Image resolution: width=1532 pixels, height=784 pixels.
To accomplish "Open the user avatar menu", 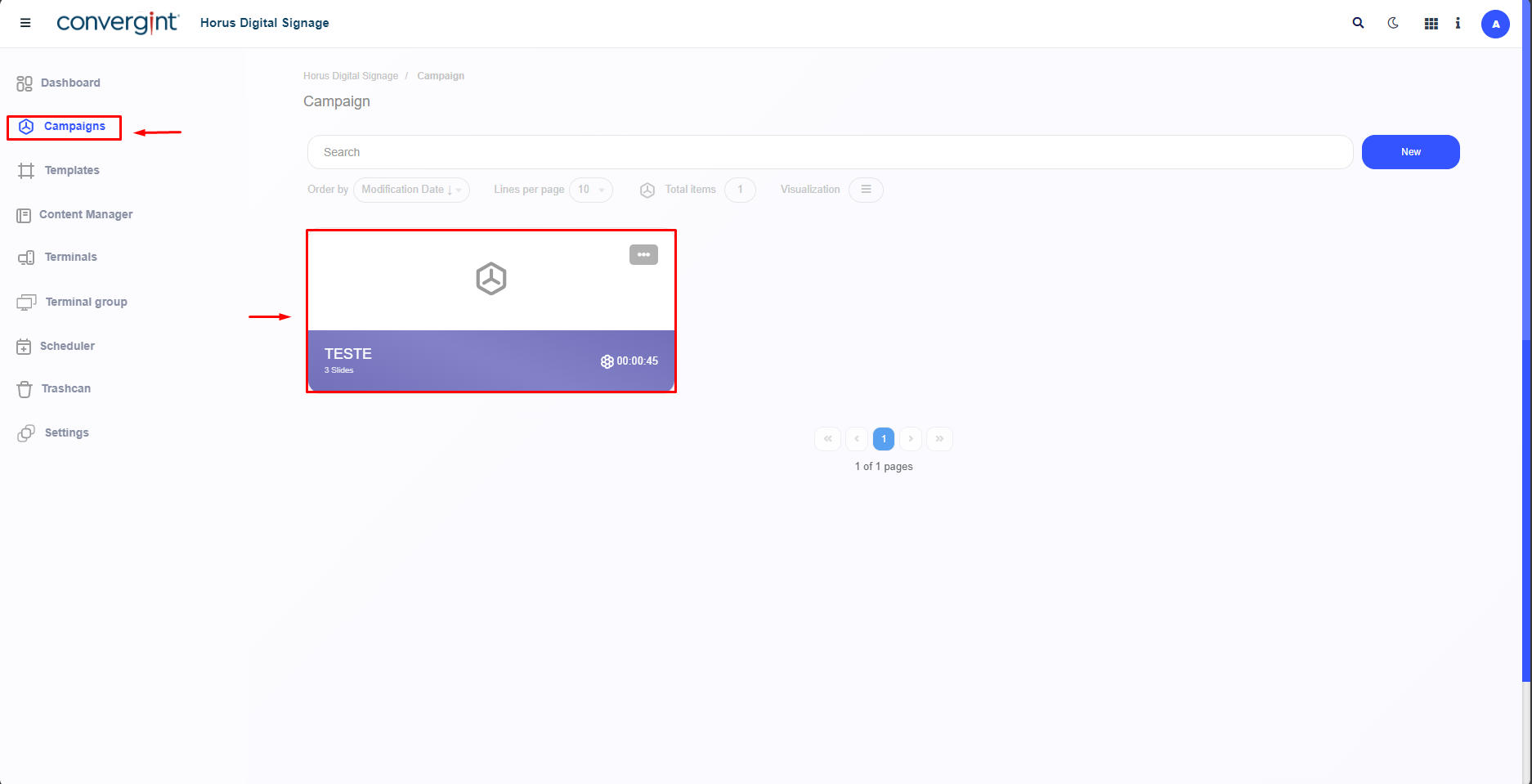I will point(1495,24).
